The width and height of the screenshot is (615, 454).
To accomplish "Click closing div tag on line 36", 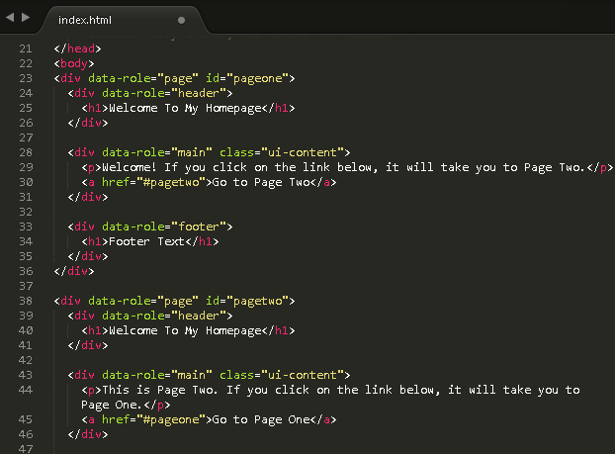I will (x=74, y=272).
